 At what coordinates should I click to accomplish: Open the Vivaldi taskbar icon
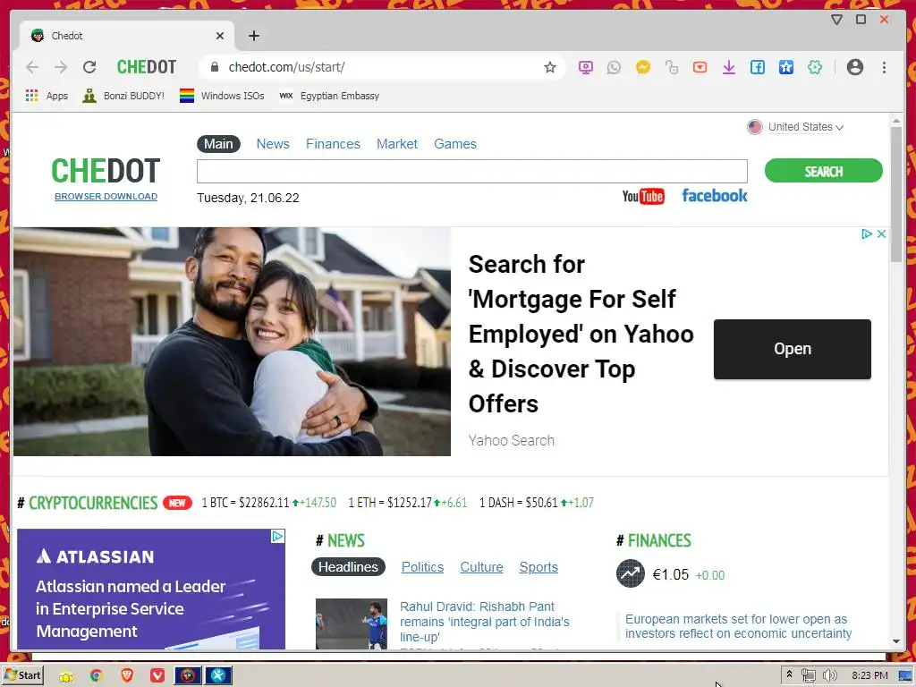tap(157, 675)
